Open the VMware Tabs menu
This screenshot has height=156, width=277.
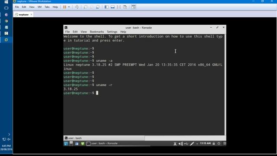click(x=47, y=7)
